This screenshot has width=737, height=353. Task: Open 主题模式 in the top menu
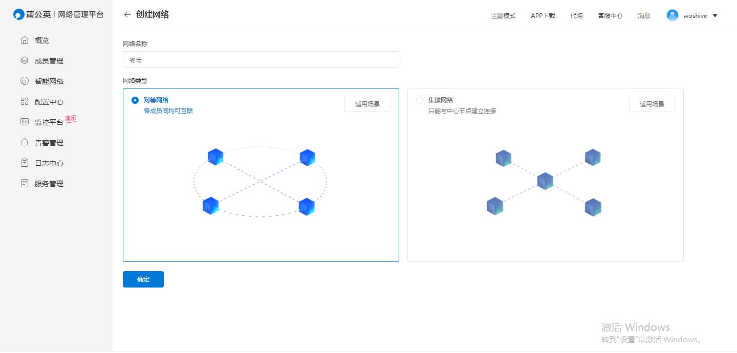[503, 16]
